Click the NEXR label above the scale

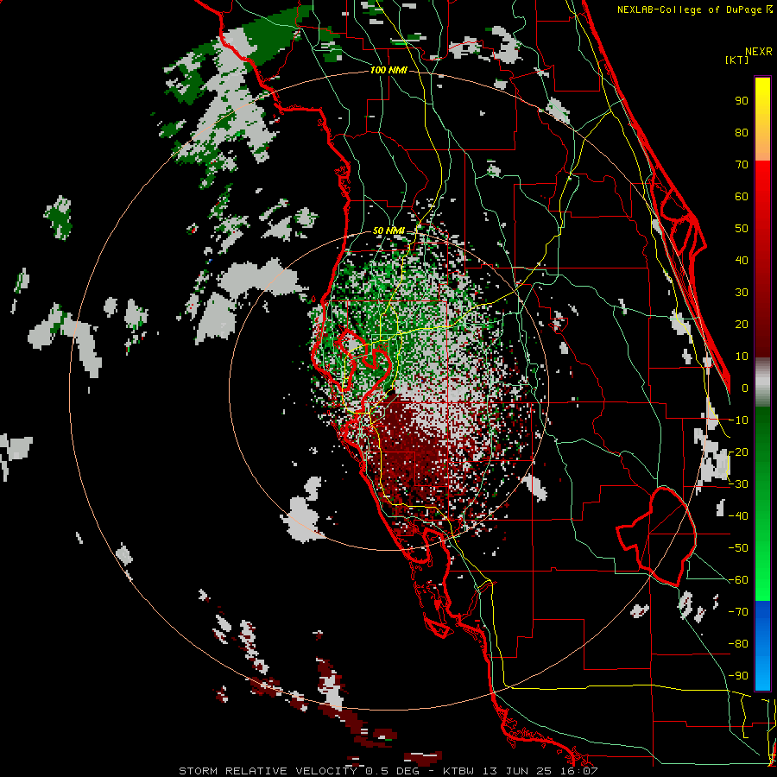click(x=758, y=52)
